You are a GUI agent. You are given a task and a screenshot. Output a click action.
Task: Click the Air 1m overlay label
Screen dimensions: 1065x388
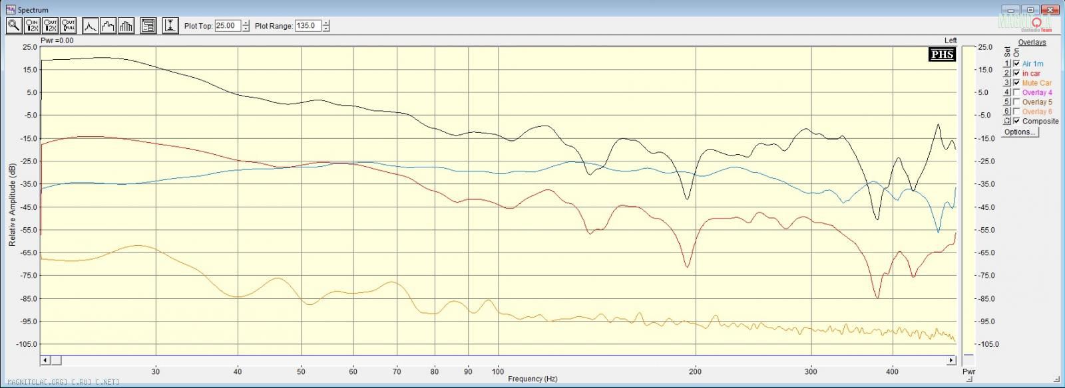pos(1032,64)
